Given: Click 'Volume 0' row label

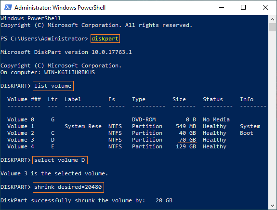Looking at the screenshot, I should [x=21, y=119].
